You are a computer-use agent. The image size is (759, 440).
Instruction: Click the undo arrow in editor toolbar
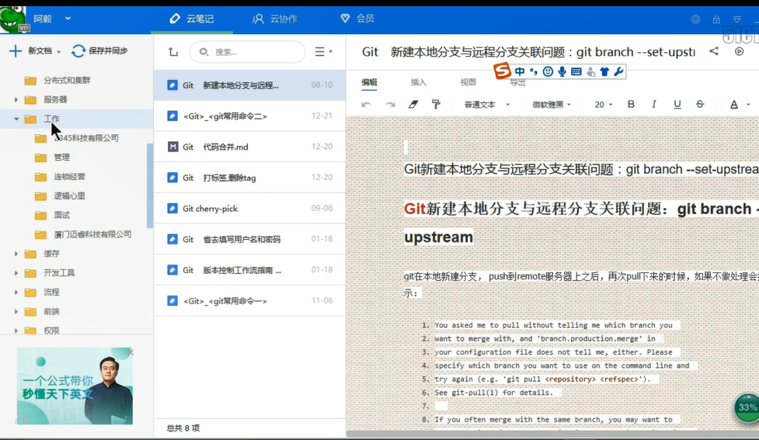367,105
